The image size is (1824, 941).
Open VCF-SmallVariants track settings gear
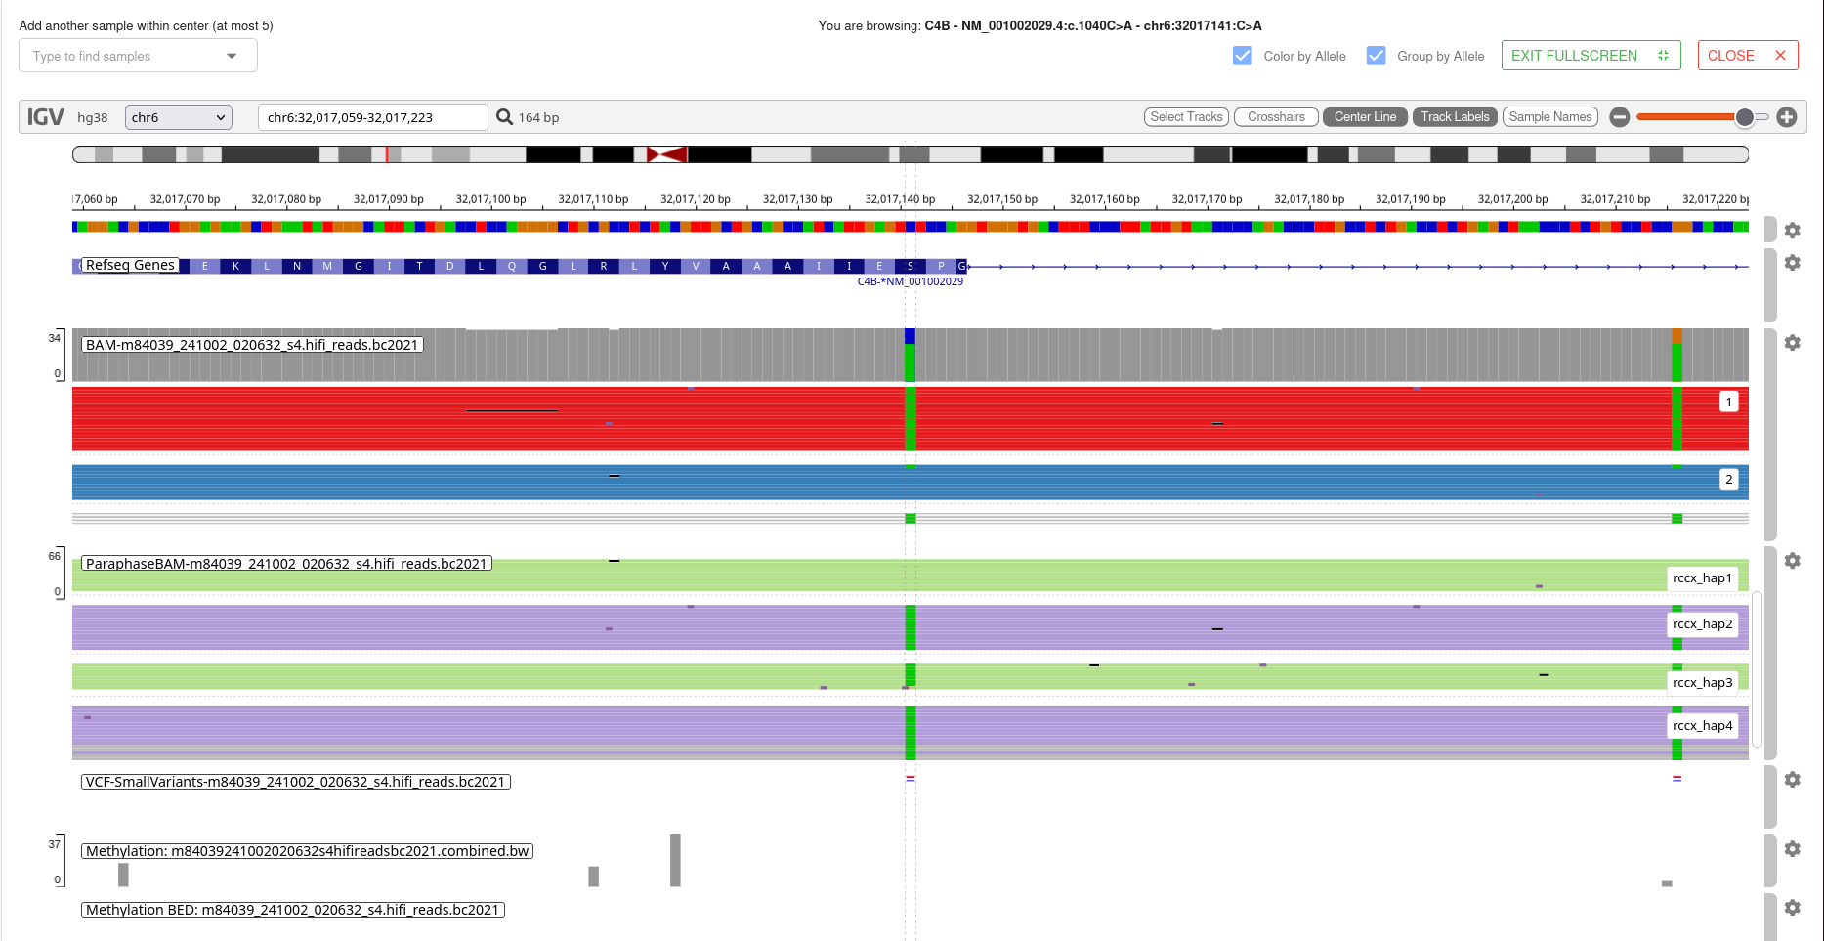point(1792,780)
